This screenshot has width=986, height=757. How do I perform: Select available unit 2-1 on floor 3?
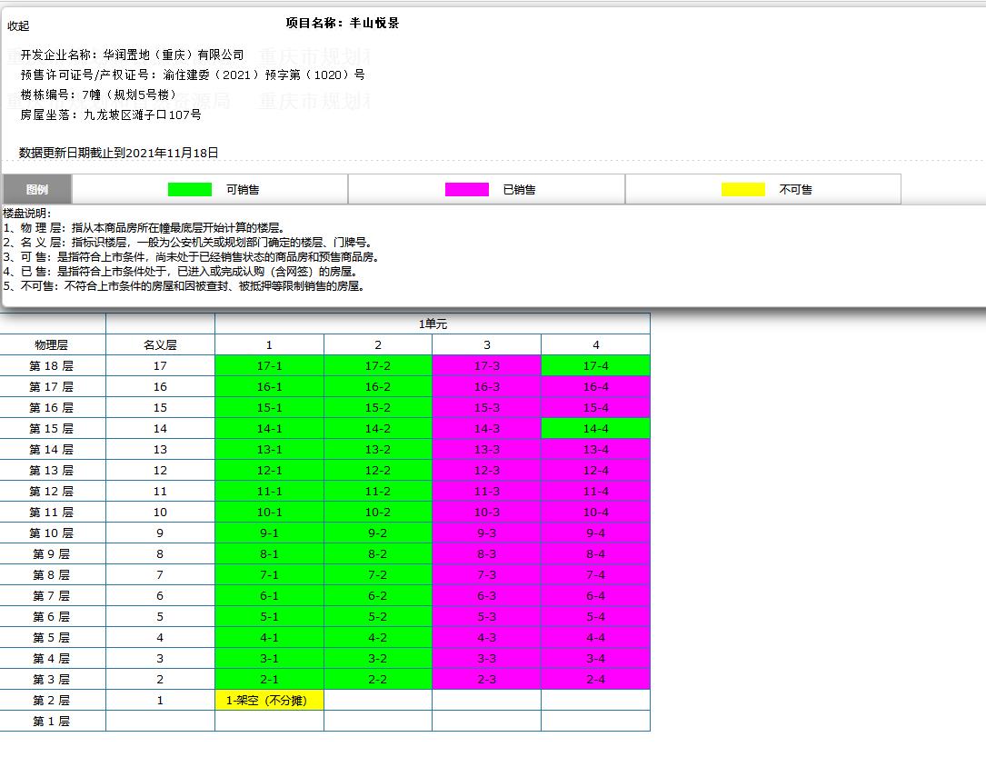(x=268, y=679)
